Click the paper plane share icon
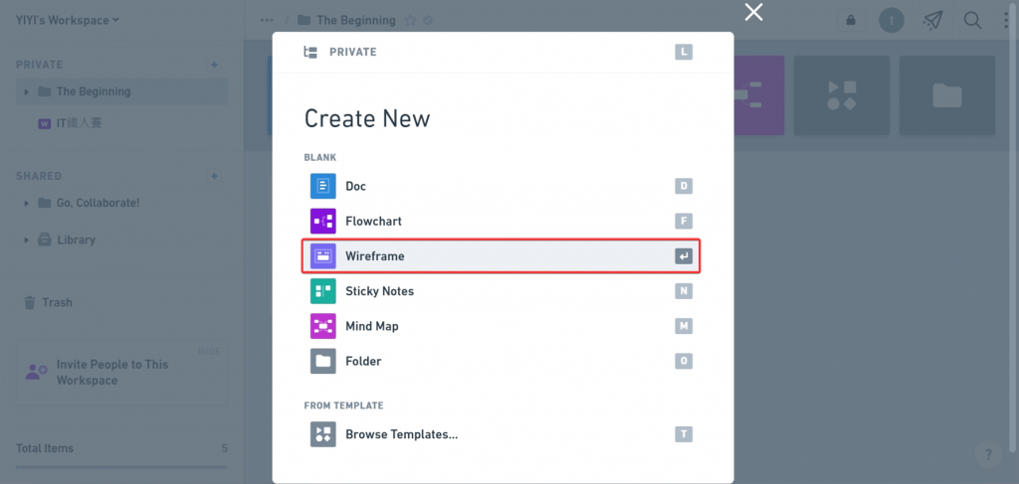This screenshot has height=484, width=1019. coord(932,20)
